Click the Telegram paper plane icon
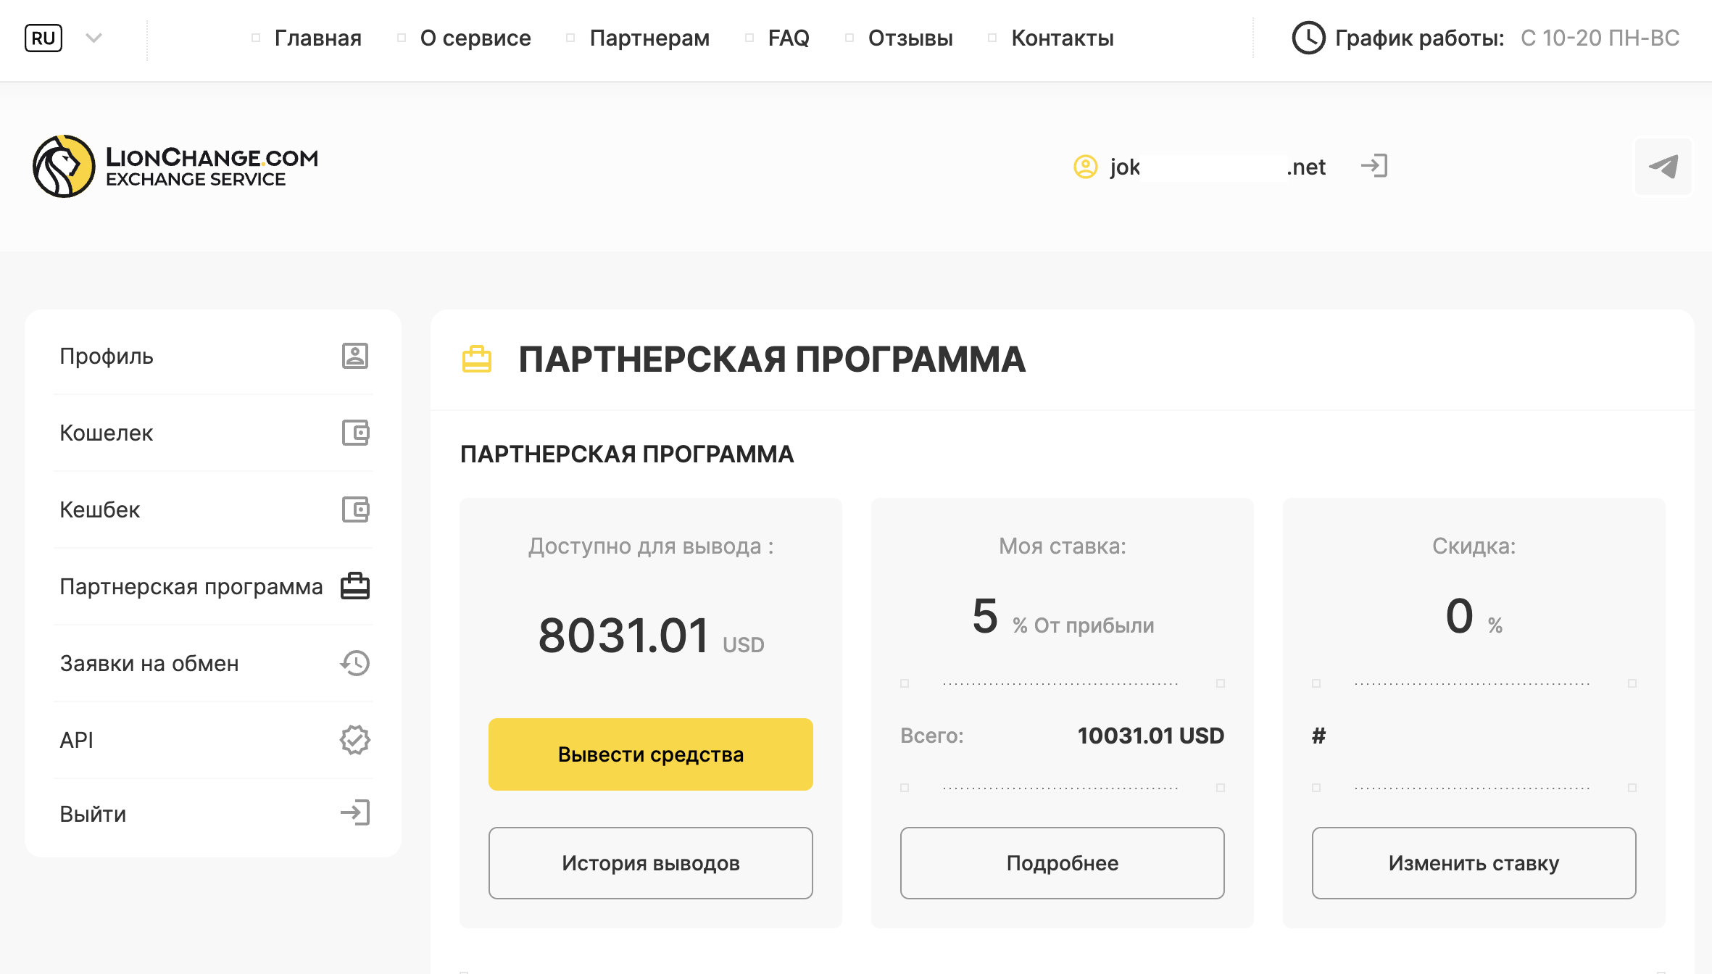Viewport: 1712px width, 974px height. coord(1663,167)
